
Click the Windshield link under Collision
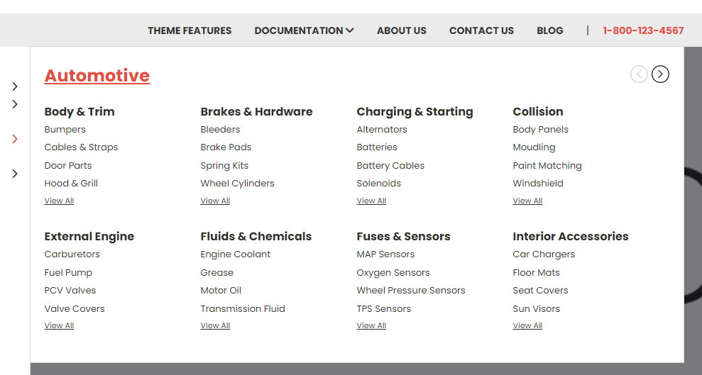[x=538, y=183]
